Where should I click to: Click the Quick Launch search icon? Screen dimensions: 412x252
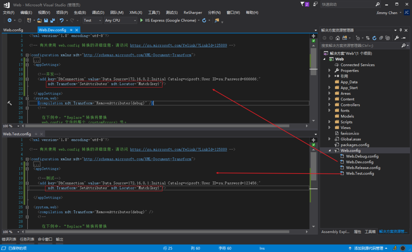tap(378, 4)
